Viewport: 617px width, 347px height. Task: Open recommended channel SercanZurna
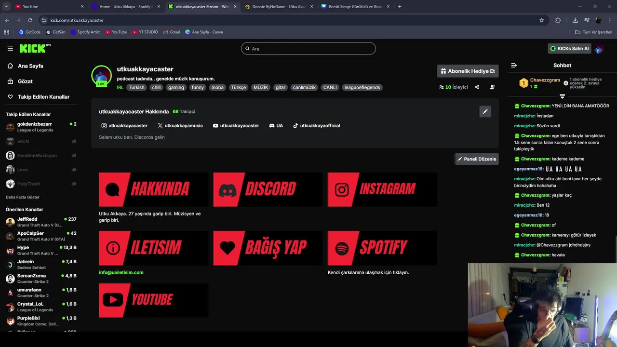(41, 279)
